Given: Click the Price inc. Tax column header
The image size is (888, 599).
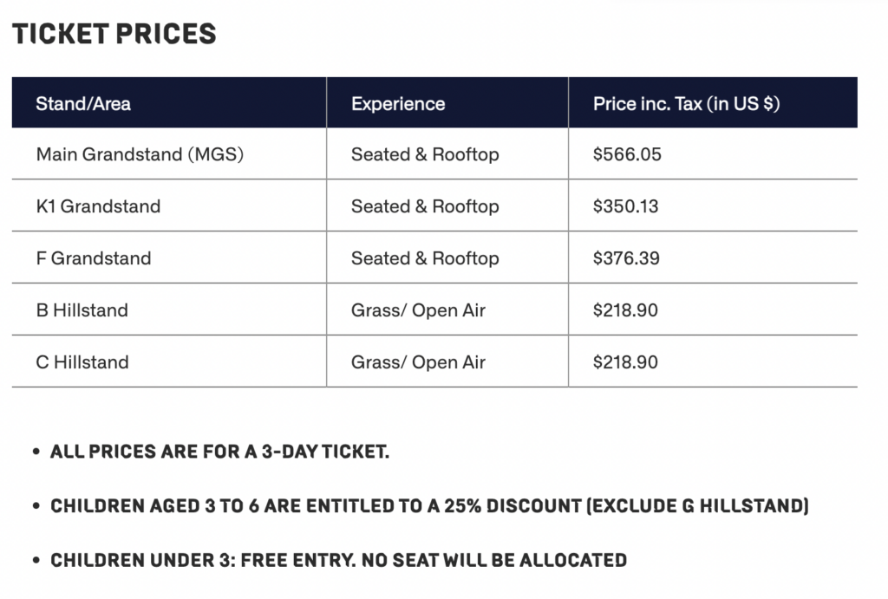Looking at the screenshot, I should [x=687, y=104].
